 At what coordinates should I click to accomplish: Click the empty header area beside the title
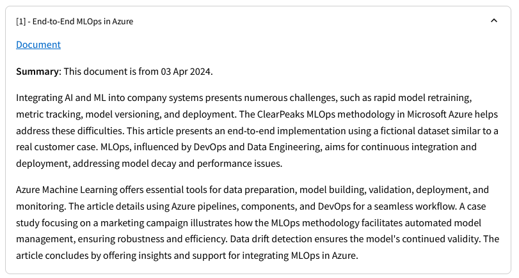pyautogui.click(x=311, y=22)
